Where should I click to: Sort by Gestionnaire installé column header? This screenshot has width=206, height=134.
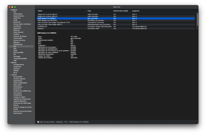pyautogui.click(x=121, y=11)
